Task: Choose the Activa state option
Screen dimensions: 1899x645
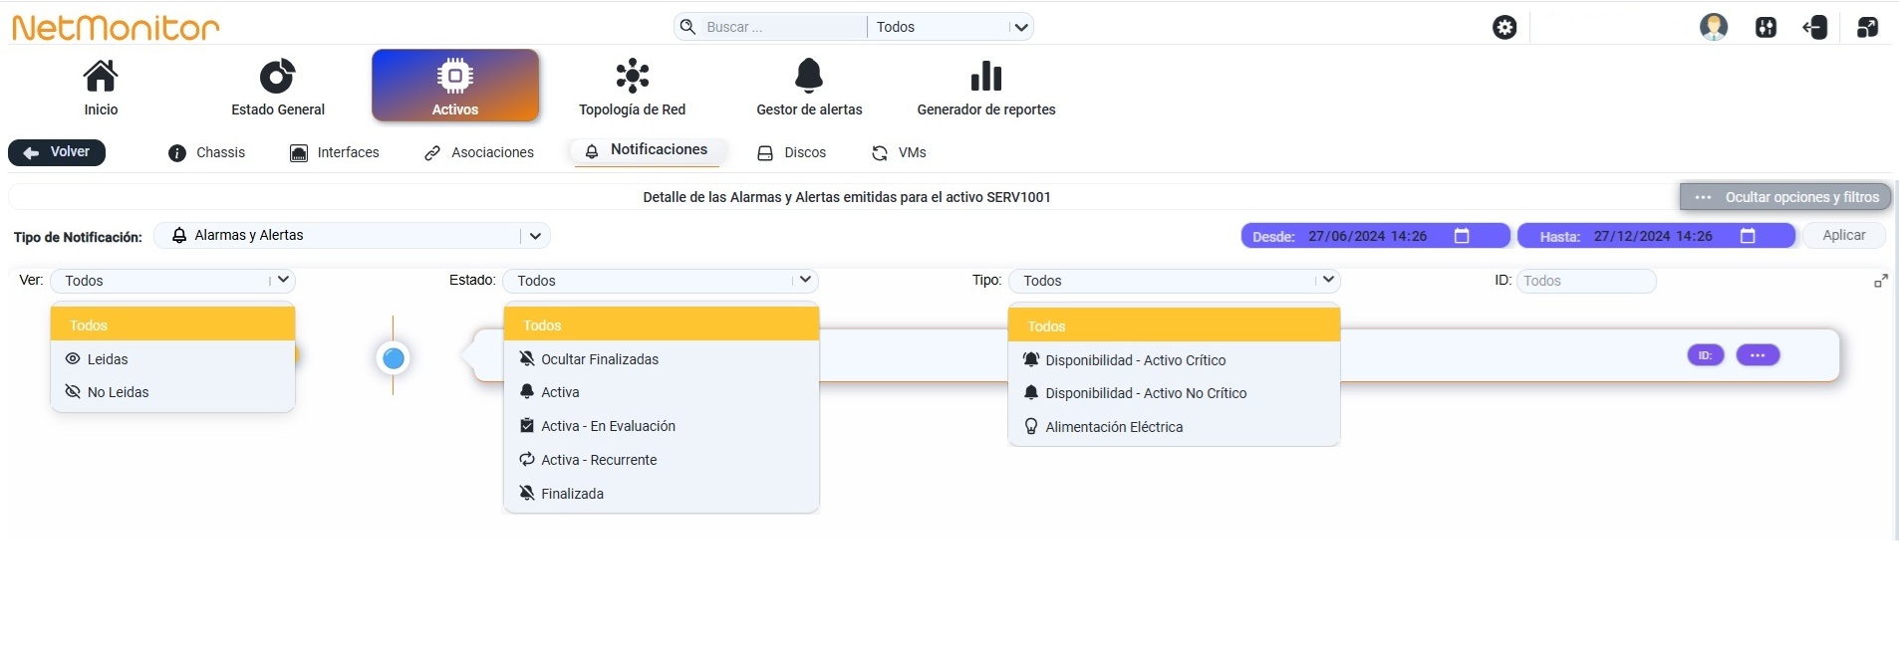Action: [x=661, y=392]
